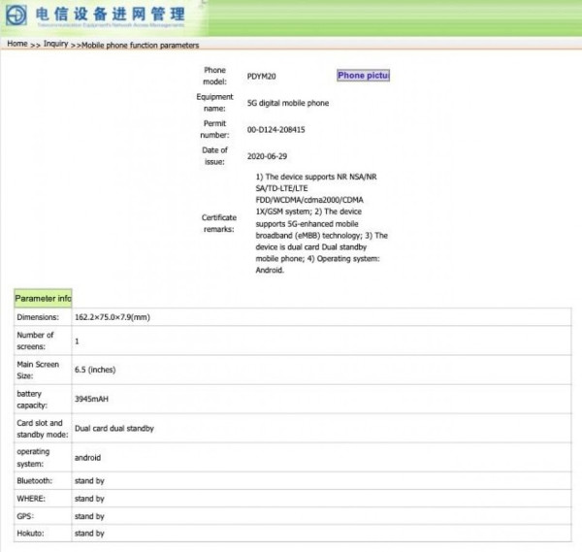582x552 pixels.
Task: Click the site logo icon in header
Action: (16, 16)
